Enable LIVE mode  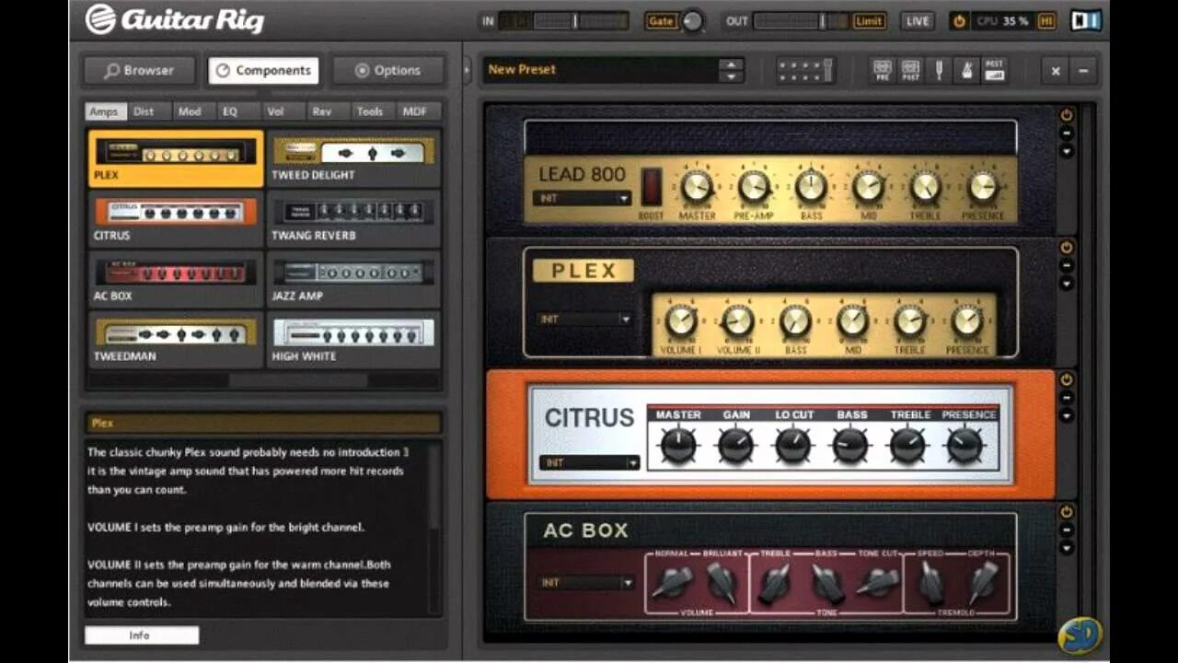917,21
